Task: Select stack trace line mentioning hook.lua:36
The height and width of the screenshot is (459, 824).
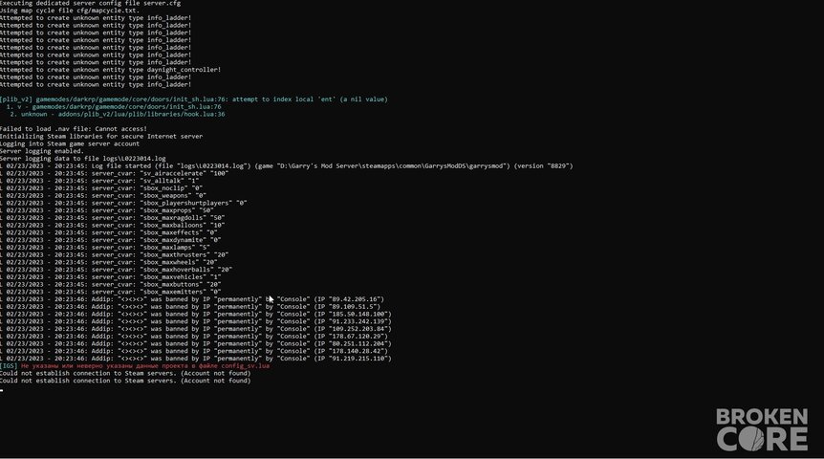Action: (118, 114)
